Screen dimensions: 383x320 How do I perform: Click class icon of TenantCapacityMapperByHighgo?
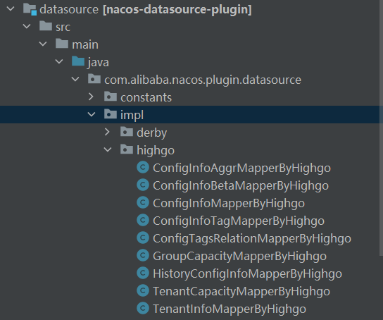(x=143, y=290)
